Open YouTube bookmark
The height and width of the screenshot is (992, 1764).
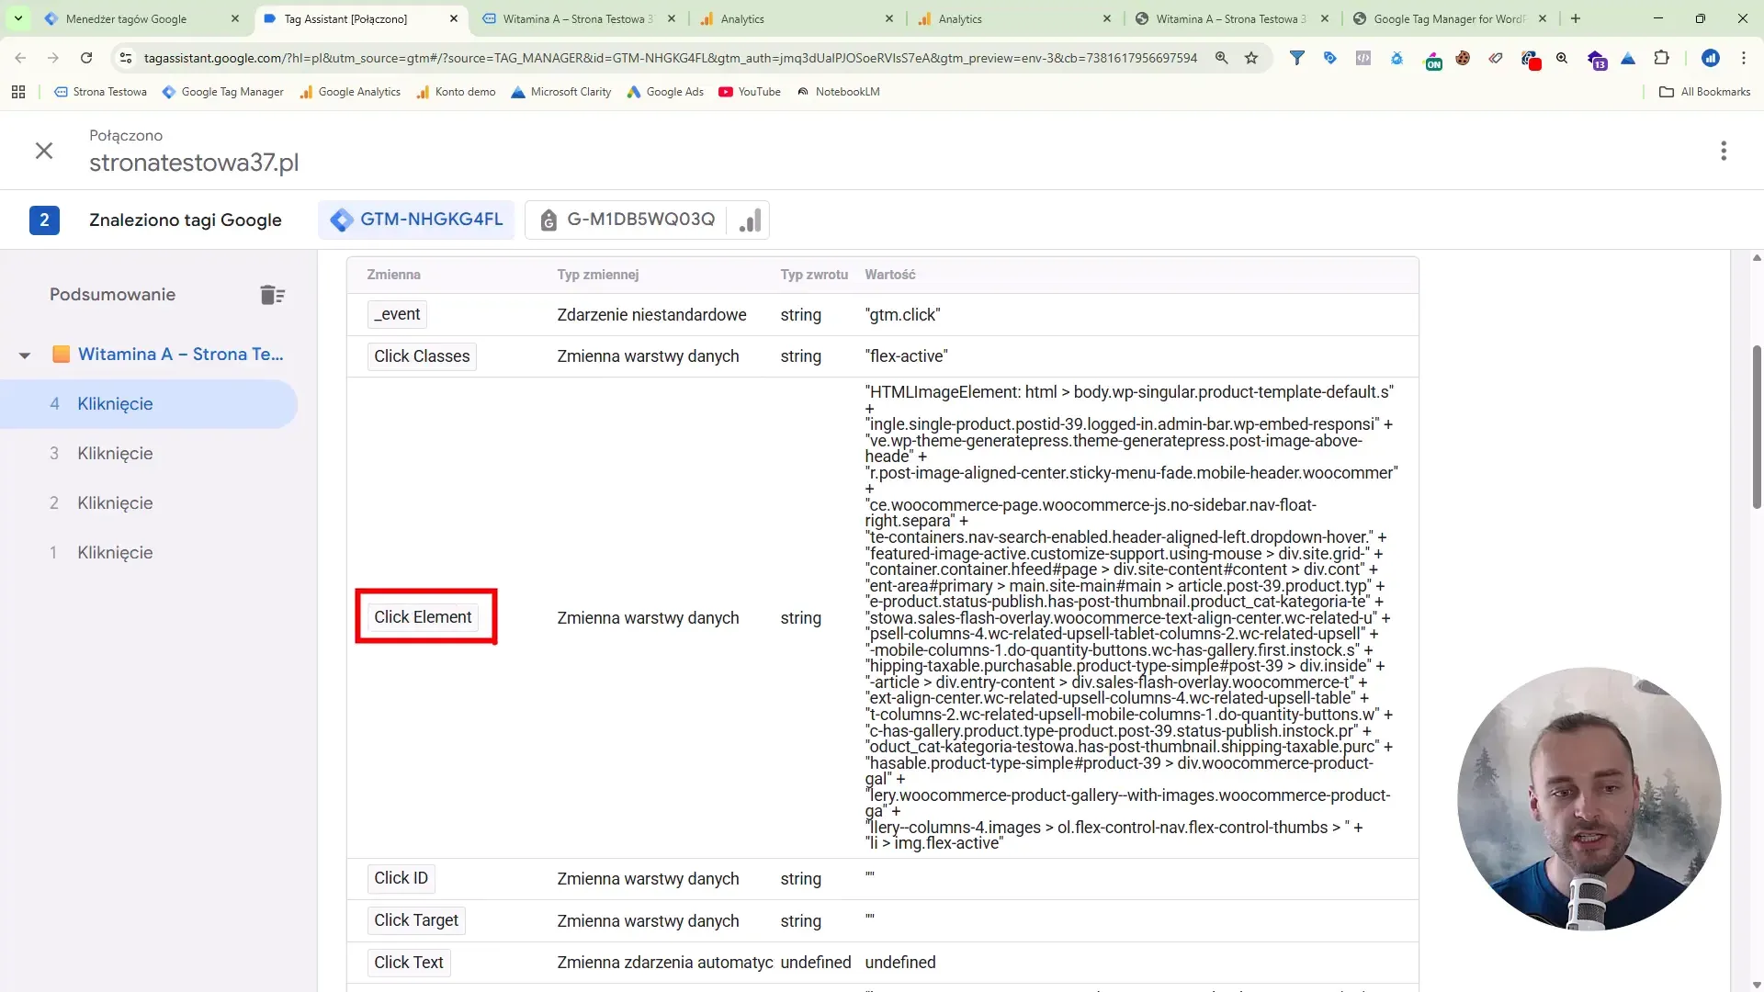click(x=750, y=92)
